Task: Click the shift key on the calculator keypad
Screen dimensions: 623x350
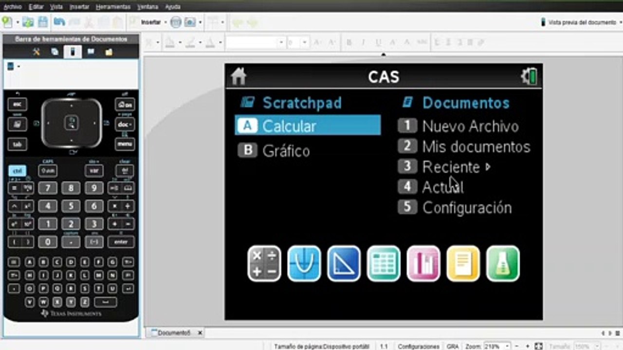Action: (48, 171)
